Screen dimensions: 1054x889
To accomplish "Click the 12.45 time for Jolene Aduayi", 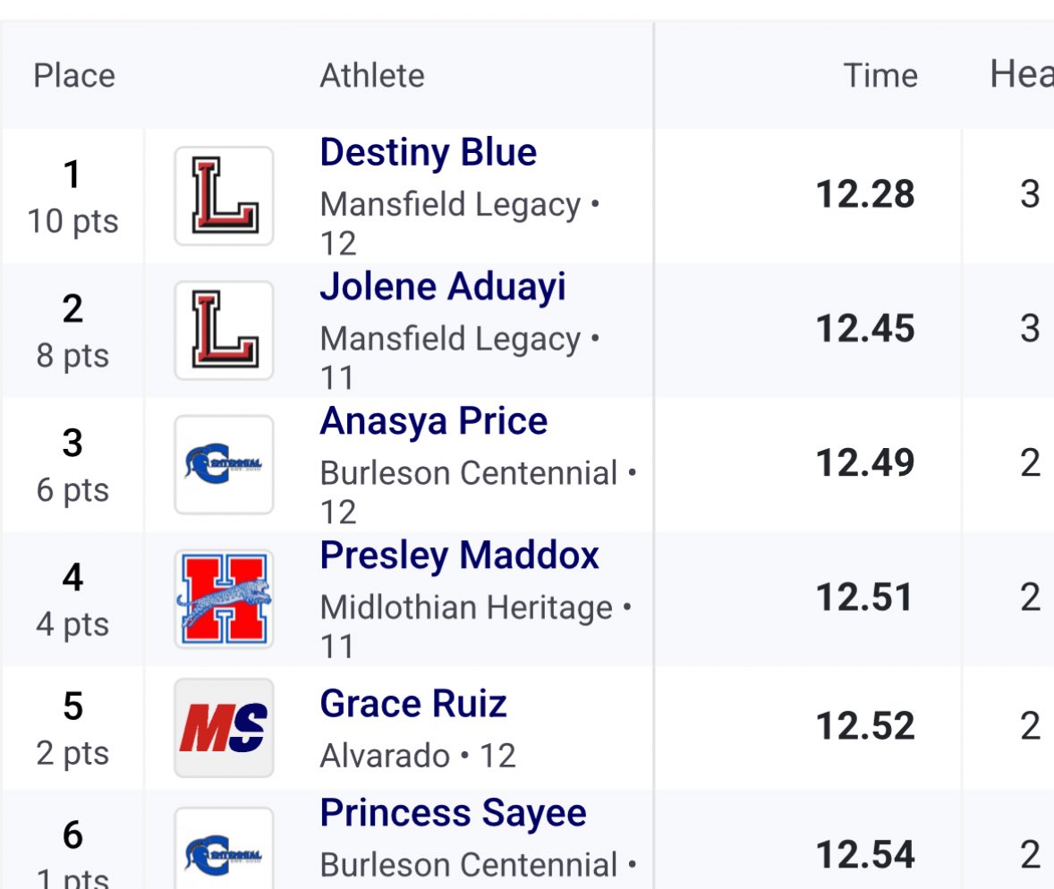I will pos(864,329).
